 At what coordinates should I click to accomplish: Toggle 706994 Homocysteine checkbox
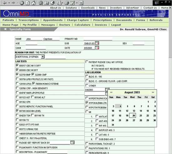coord(33,83)
